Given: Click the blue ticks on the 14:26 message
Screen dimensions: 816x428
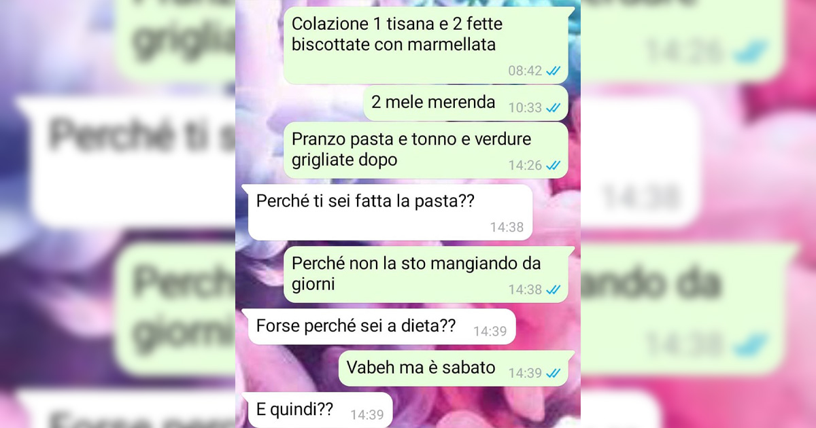Looking at the screenshot, I should click(553, 165).
